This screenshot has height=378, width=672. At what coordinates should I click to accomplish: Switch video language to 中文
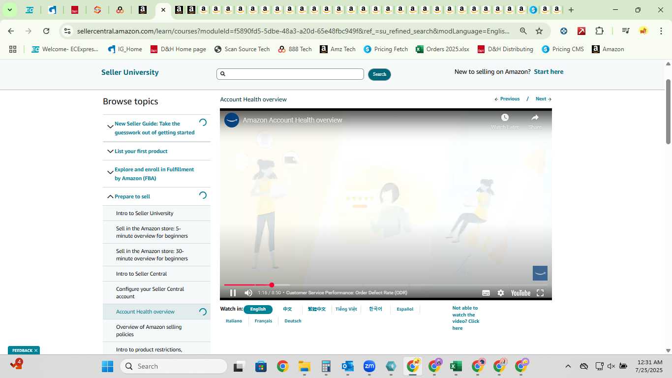point(287,309)
